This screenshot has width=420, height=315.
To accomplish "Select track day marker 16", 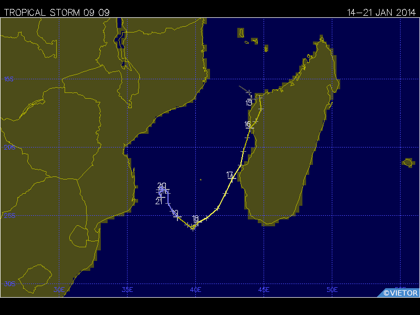I will point(247,124).
